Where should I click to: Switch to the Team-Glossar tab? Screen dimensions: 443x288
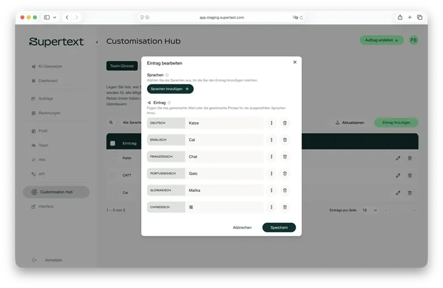[x=122, y=66]
